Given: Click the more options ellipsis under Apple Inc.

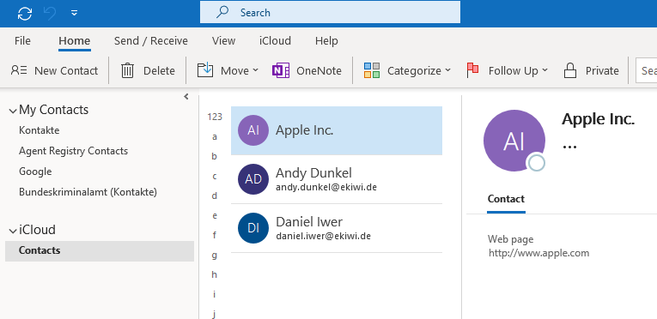Looking at the screenshot, I should coord(570,147).
